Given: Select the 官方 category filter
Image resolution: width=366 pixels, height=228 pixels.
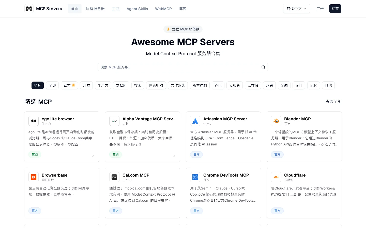Looking at the screenshot, I should tap(69, 85).
